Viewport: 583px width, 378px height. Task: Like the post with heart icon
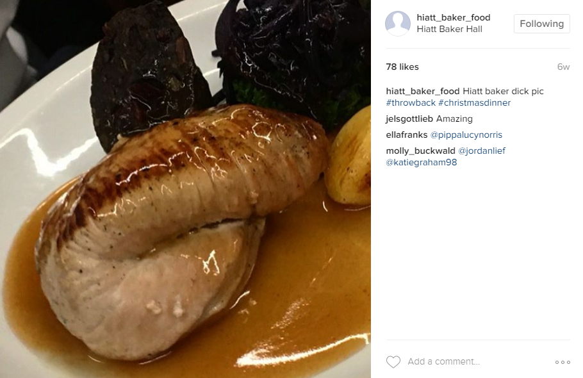point(393,361)
